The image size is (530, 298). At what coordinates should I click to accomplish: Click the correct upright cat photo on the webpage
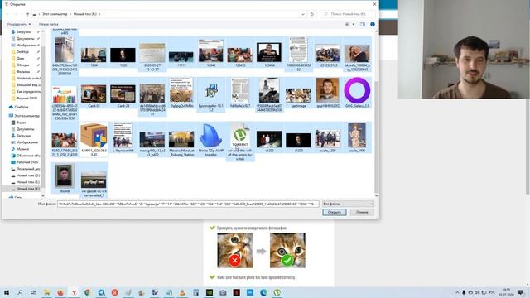(x=287, y=250)
